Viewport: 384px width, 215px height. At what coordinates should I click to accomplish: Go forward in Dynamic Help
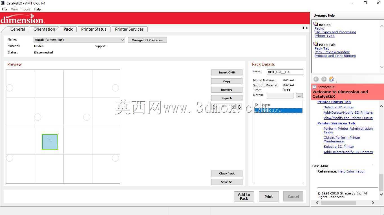[x=324, y=79]
